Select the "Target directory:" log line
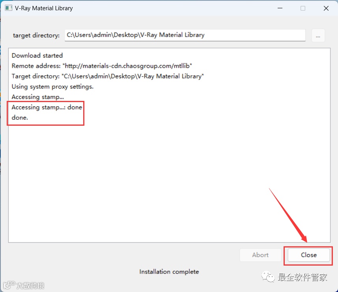Screen dimensions: 338x292 (108, 76)
